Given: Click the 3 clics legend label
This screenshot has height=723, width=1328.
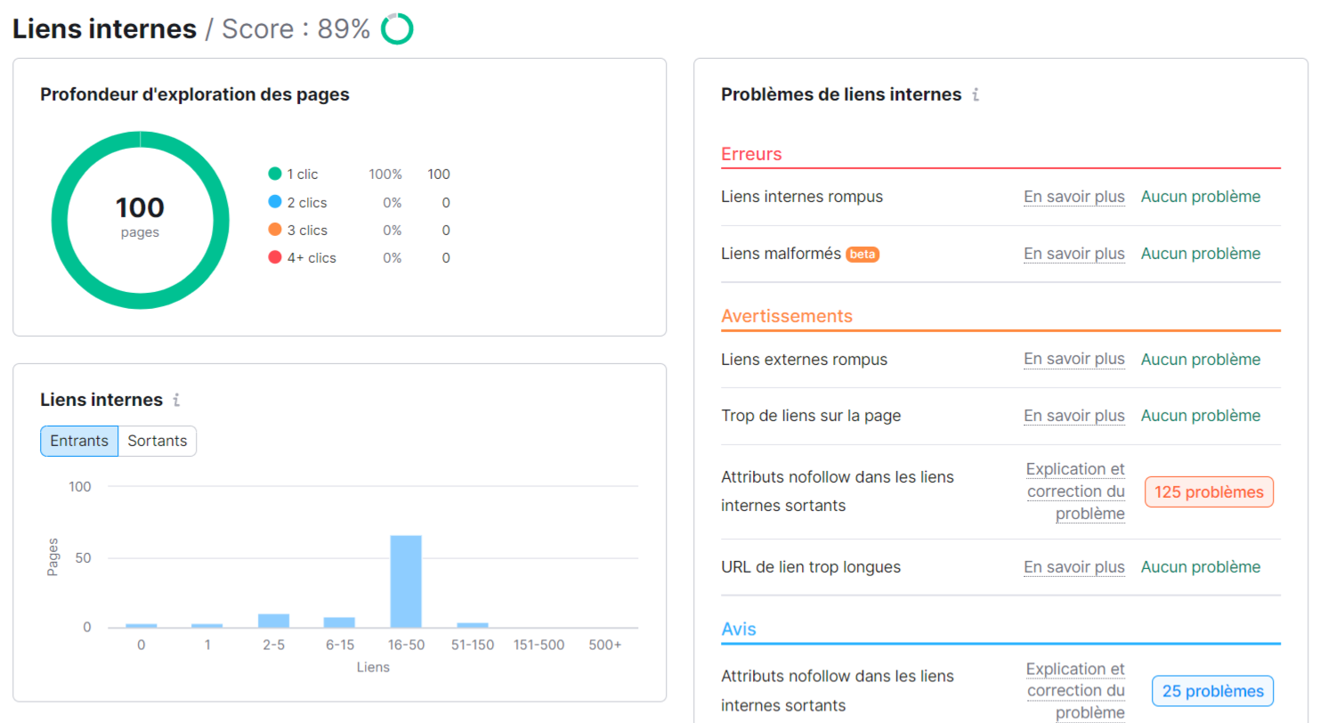Looking at the screenshot, I should (307, 230).
